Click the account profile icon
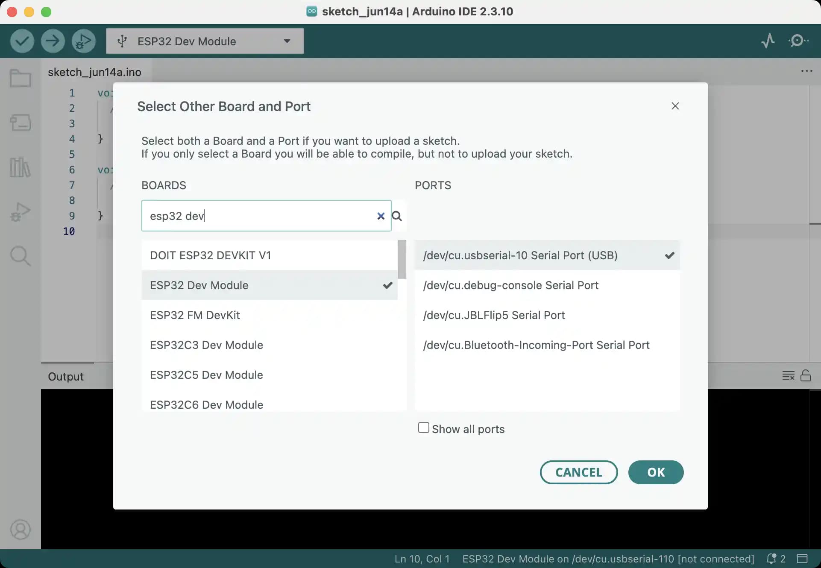Image resolution: width=821 pixels, height=568 pixels. point(21,530)
